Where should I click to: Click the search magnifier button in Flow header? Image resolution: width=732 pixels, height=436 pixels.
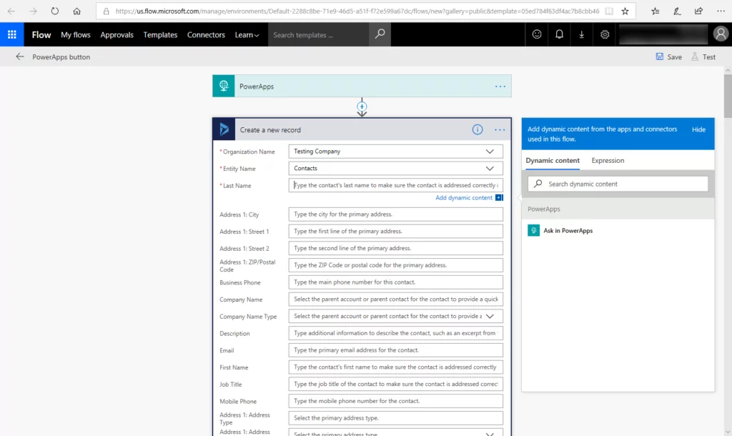(x=380, y=34)
